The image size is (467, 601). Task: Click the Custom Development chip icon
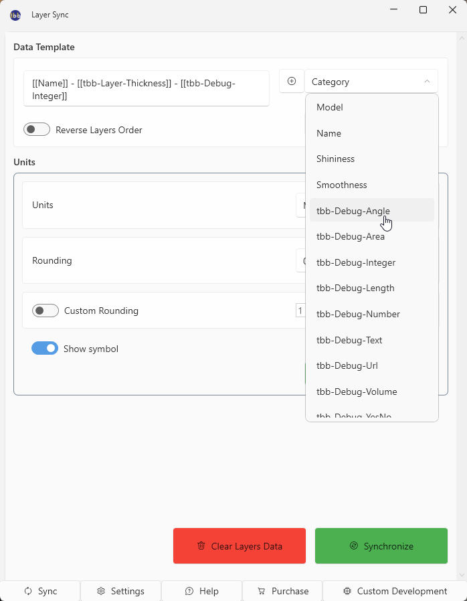pos(347,591)
